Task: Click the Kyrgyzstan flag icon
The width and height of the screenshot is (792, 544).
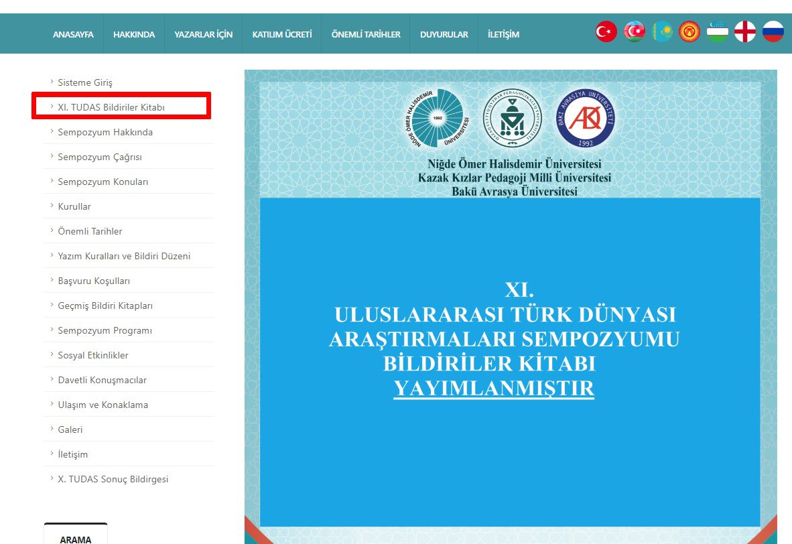Action: (689, 30)
